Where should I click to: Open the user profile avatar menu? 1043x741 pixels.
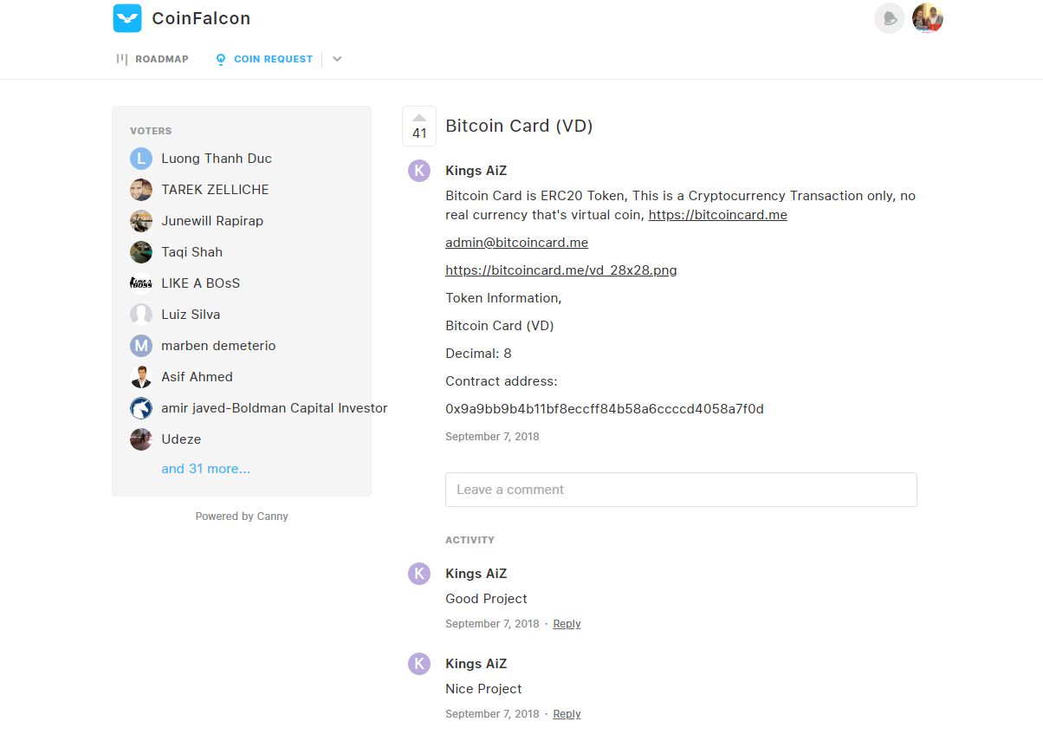pyautogui.click(x=928, y=18)
